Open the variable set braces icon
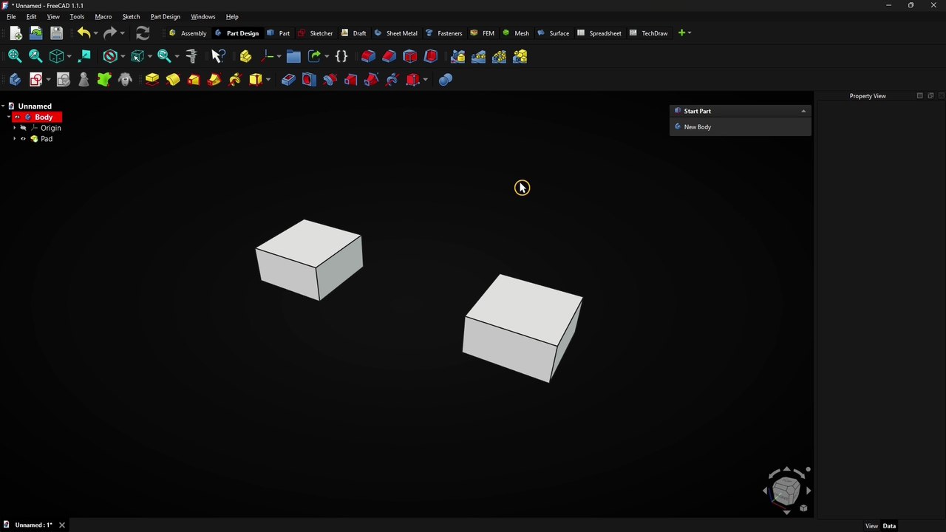 coord(341,56)
